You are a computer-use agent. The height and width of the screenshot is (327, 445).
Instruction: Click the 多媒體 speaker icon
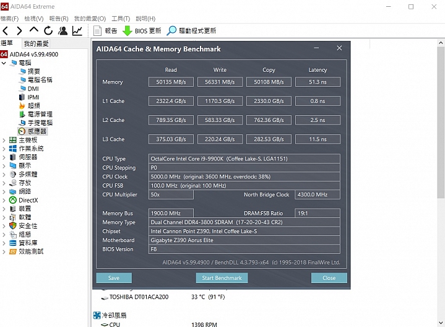tap(13, 174)
